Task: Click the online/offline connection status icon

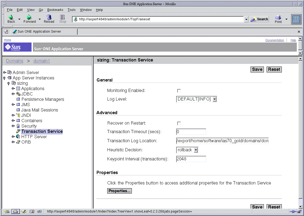Action: 293,211
